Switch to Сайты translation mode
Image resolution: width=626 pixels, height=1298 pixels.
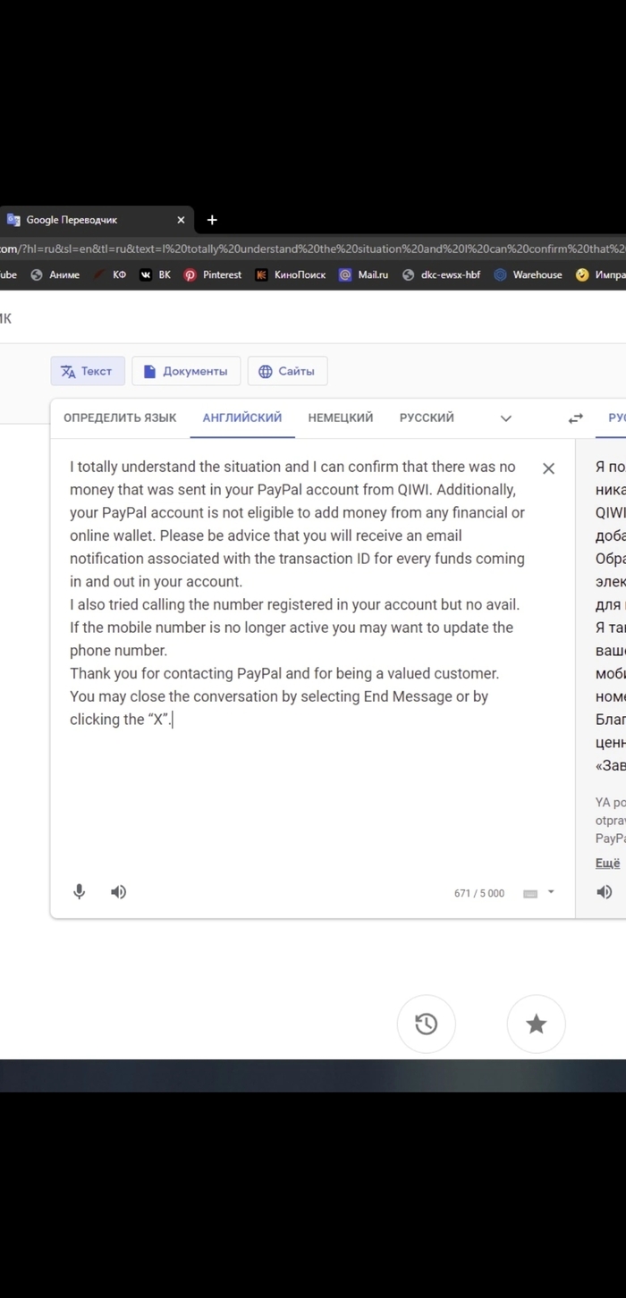[x=287, y=371]
